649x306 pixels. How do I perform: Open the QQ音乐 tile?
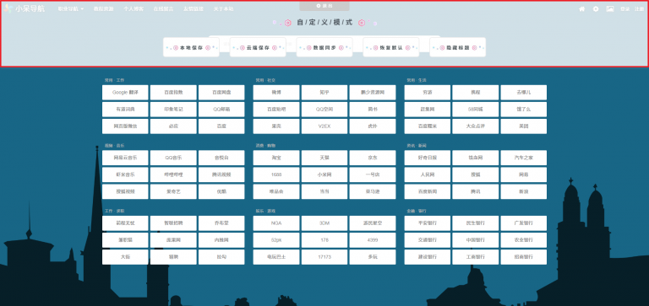pyautogui.click(x=173, y=158)
